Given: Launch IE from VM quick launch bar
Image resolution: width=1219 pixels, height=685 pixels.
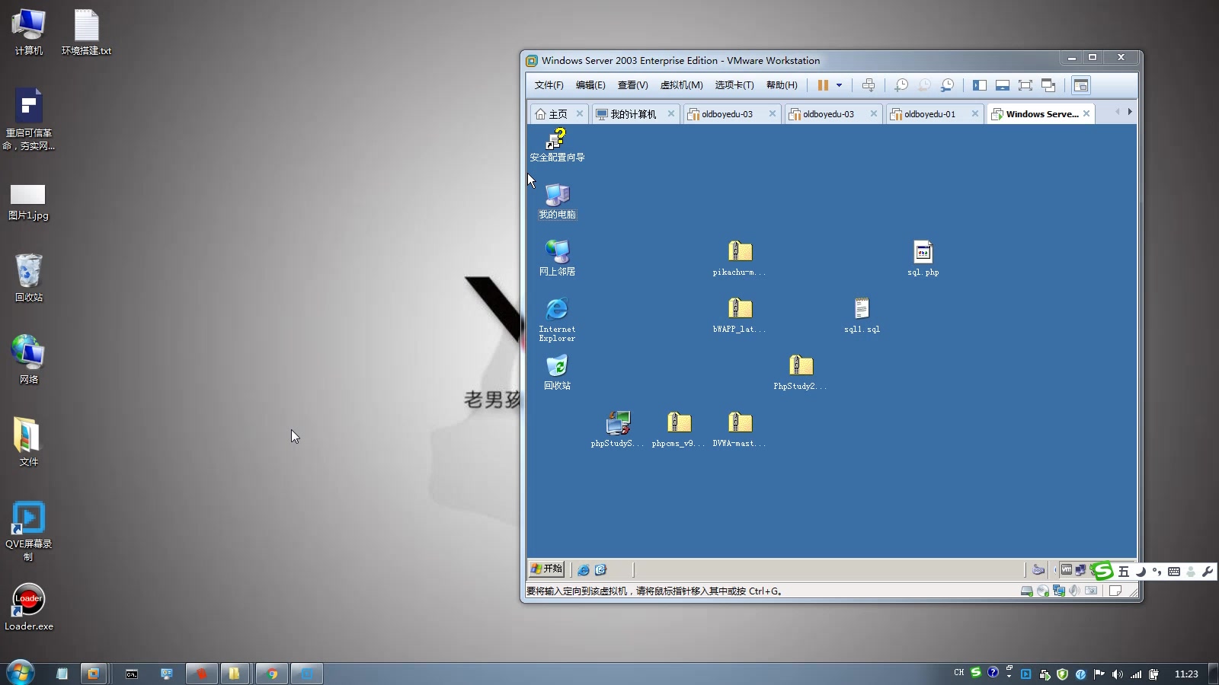Looking at the screenshot, I should pyautogui.click(x=584, y=569).
